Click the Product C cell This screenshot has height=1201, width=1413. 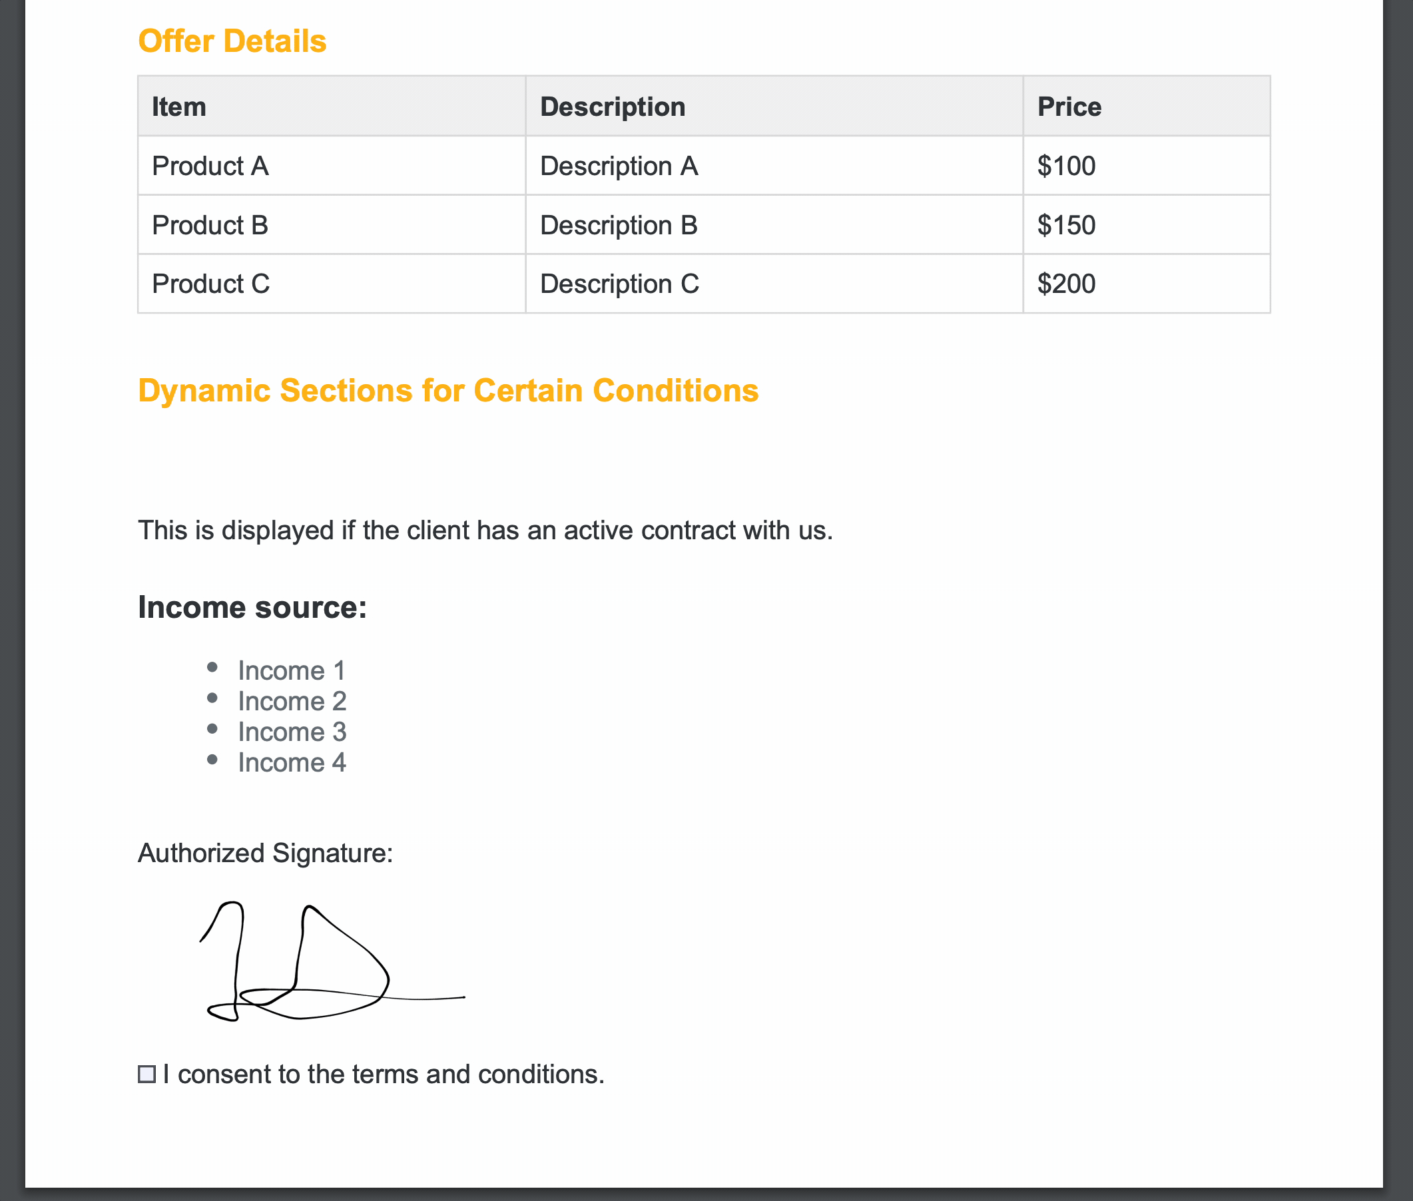332,284
